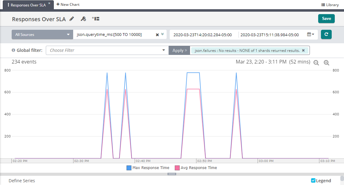The width and height of the screenshot is (344, 185).
Task: Open query tools using the wrench icon
Action: [x=83, y=19]
